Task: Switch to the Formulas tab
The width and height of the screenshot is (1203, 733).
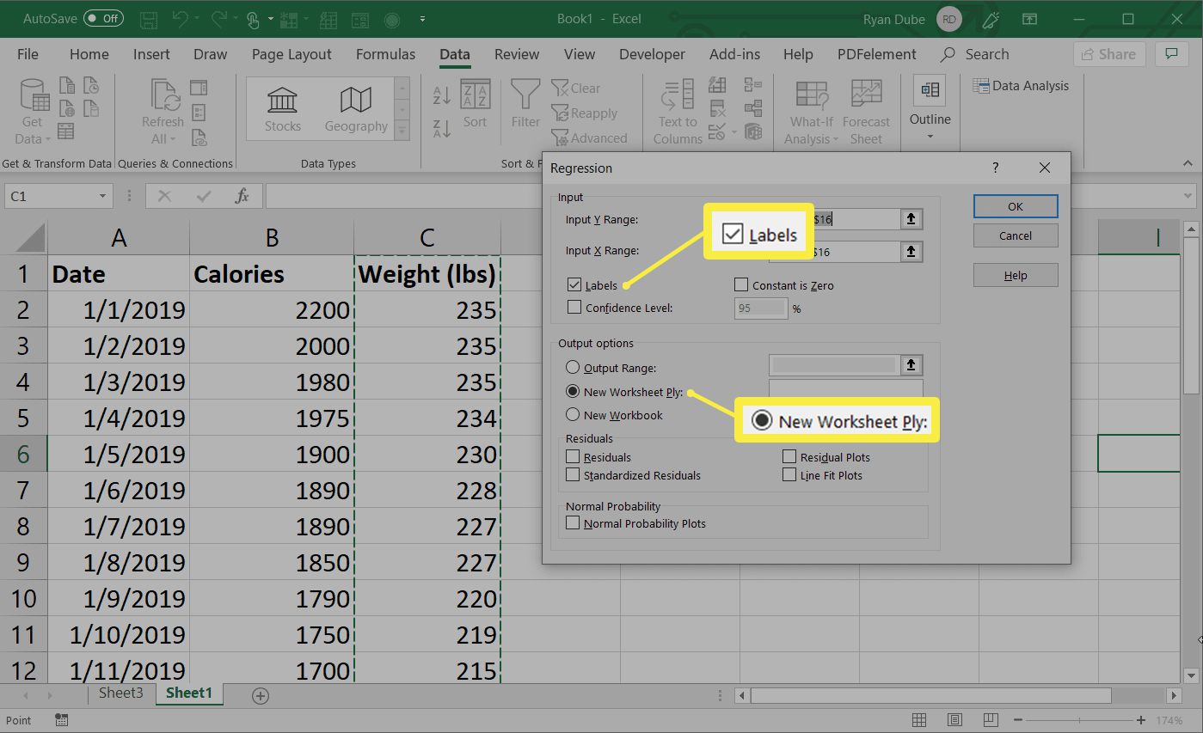Action: [385, 54]
